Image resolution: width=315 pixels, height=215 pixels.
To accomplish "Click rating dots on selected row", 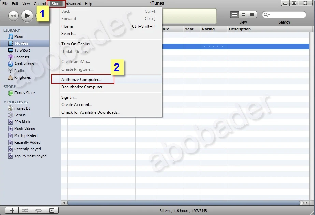I will [x=213, y=47].
